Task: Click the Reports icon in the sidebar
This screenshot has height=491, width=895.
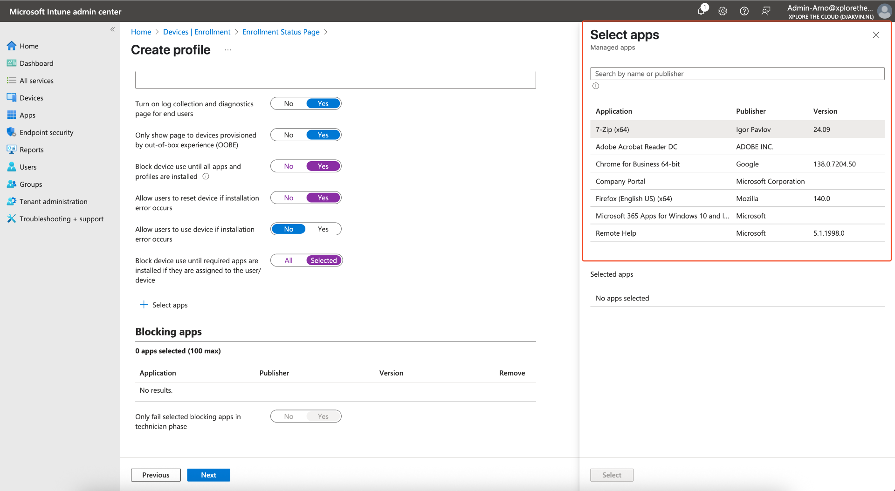Action: click(12, 149)
